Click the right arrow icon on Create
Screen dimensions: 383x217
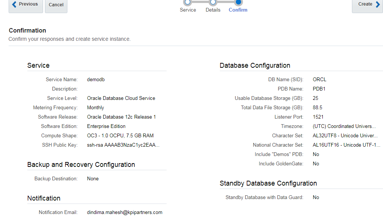coord(378,4)
